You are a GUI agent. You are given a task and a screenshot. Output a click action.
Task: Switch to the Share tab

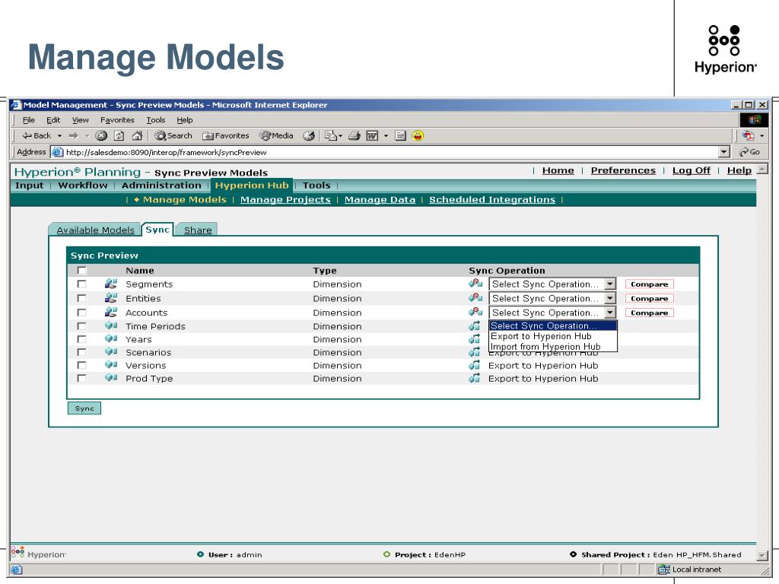coord(198,230)
